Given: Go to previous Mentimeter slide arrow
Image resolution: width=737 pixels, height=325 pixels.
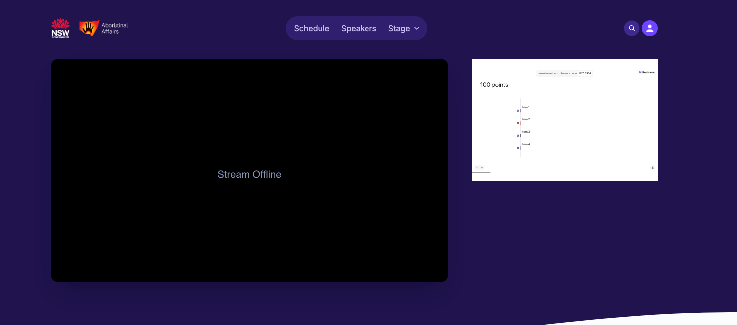Looking at the screenshot, I should point(477,168).
